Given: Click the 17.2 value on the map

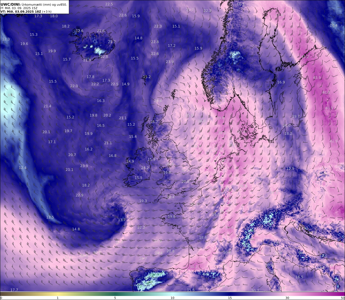Looking at the screenshot, I should [172, 45].
